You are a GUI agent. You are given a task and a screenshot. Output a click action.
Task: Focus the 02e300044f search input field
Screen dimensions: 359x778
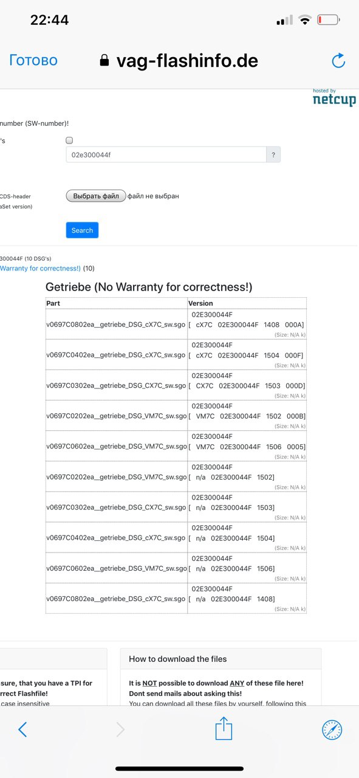click(166, 155)
